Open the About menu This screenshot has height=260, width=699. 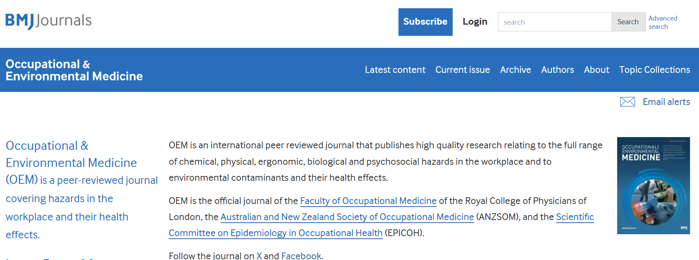point(597,70)
